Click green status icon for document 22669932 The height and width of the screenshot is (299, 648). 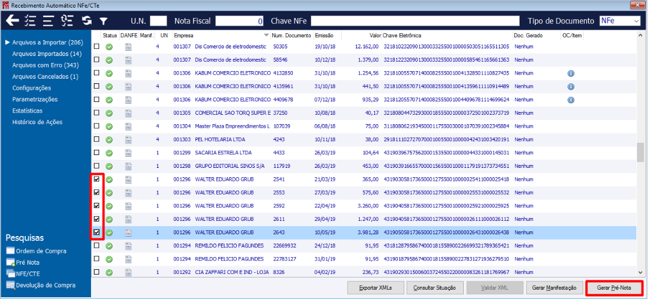(x=109, y=246)
